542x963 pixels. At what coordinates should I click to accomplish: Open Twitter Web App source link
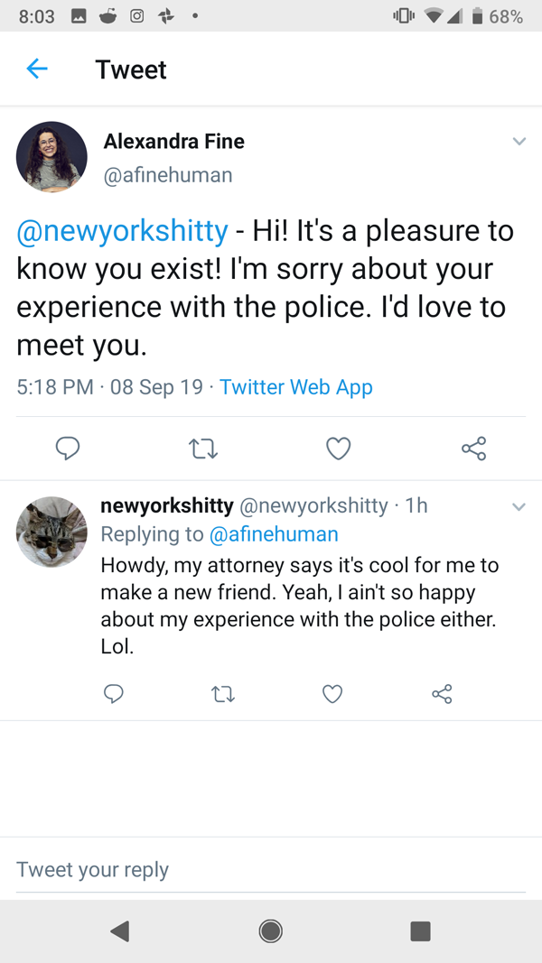(x=296, y=387)
